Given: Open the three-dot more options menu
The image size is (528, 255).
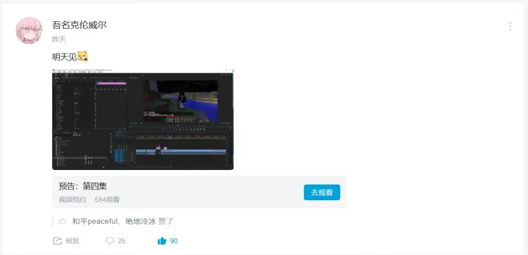Looking at the screenshot, I should [510, 27].
